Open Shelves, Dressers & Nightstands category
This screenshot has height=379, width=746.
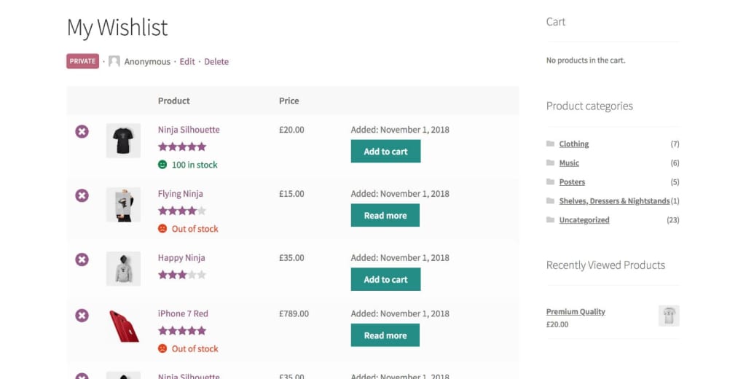(x=614, y=201)
